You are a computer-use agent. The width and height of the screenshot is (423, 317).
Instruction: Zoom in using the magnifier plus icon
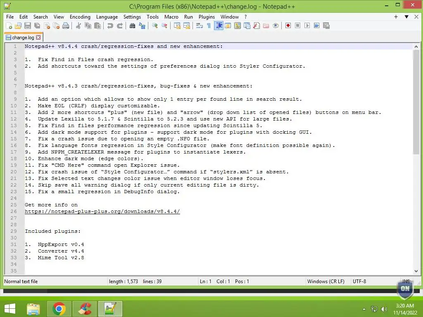coord(154,26)
